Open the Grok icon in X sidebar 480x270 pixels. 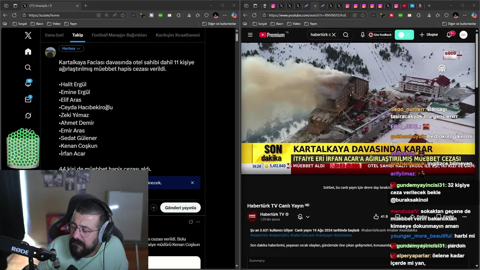(28, 115)
